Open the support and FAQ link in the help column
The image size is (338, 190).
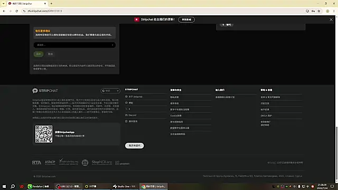[270, 97]
